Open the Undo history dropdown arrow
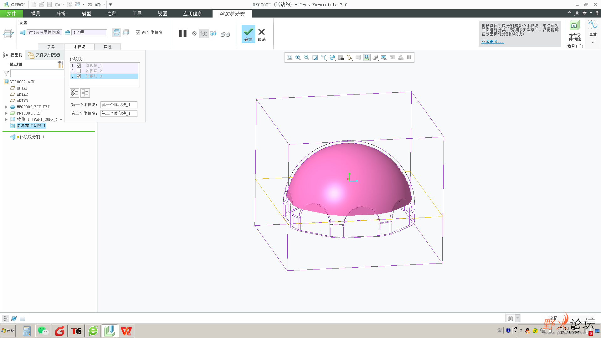601x338 pixels. tap(104, 5)
